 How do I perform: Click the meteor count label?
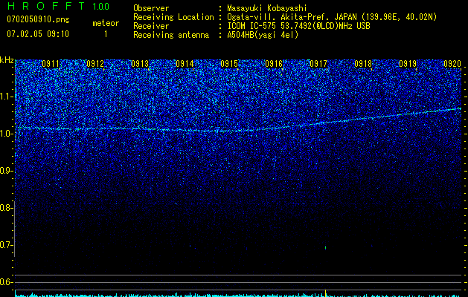[106, 23]
